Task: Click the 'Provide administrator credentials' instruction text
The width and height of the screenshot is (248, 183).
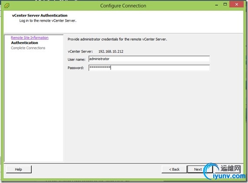Action: pos(117,39)
